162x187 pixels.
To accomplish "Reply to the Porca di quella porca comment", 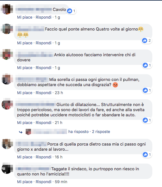I will (43, 157).
